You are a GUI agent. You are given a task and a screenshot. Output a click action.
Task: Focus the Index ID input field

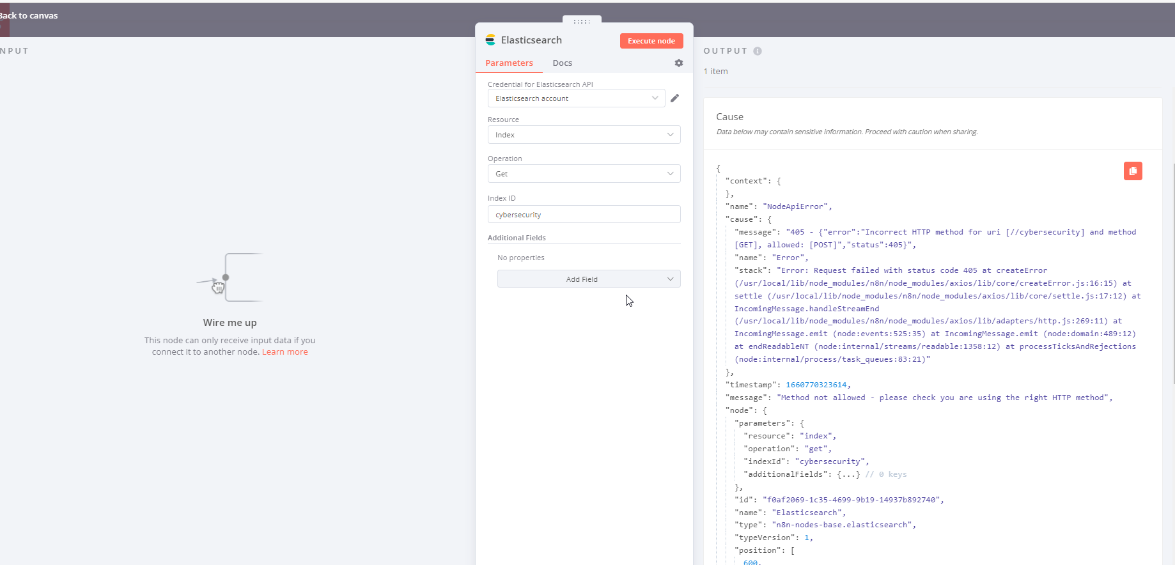(x=584, y=215)
